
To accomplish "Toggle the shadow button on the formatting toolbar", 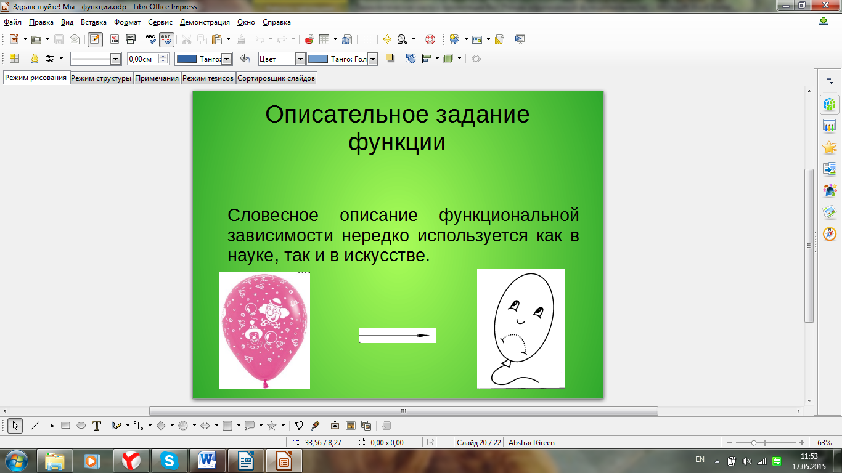I will [390, 59].
